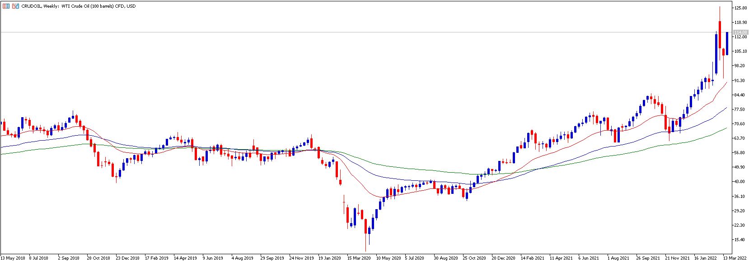Click the current price label 114.08
Viewport: 749px width, 261px height.
(740, 32)
